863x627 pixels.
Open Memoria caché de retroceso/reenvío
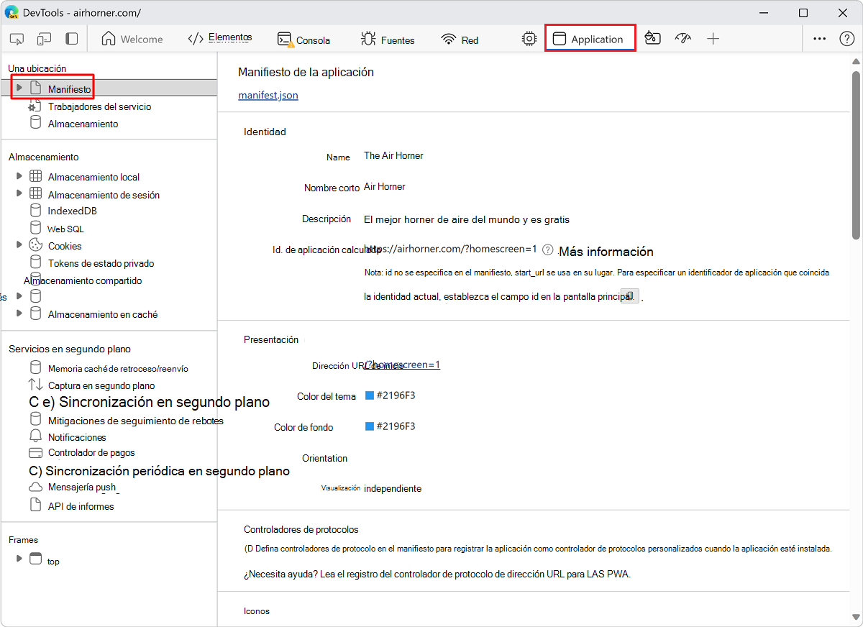pos(118,368)
